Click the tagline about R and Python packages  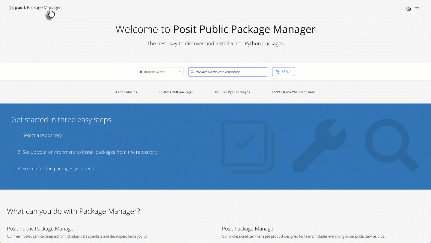tap(215, 43)
